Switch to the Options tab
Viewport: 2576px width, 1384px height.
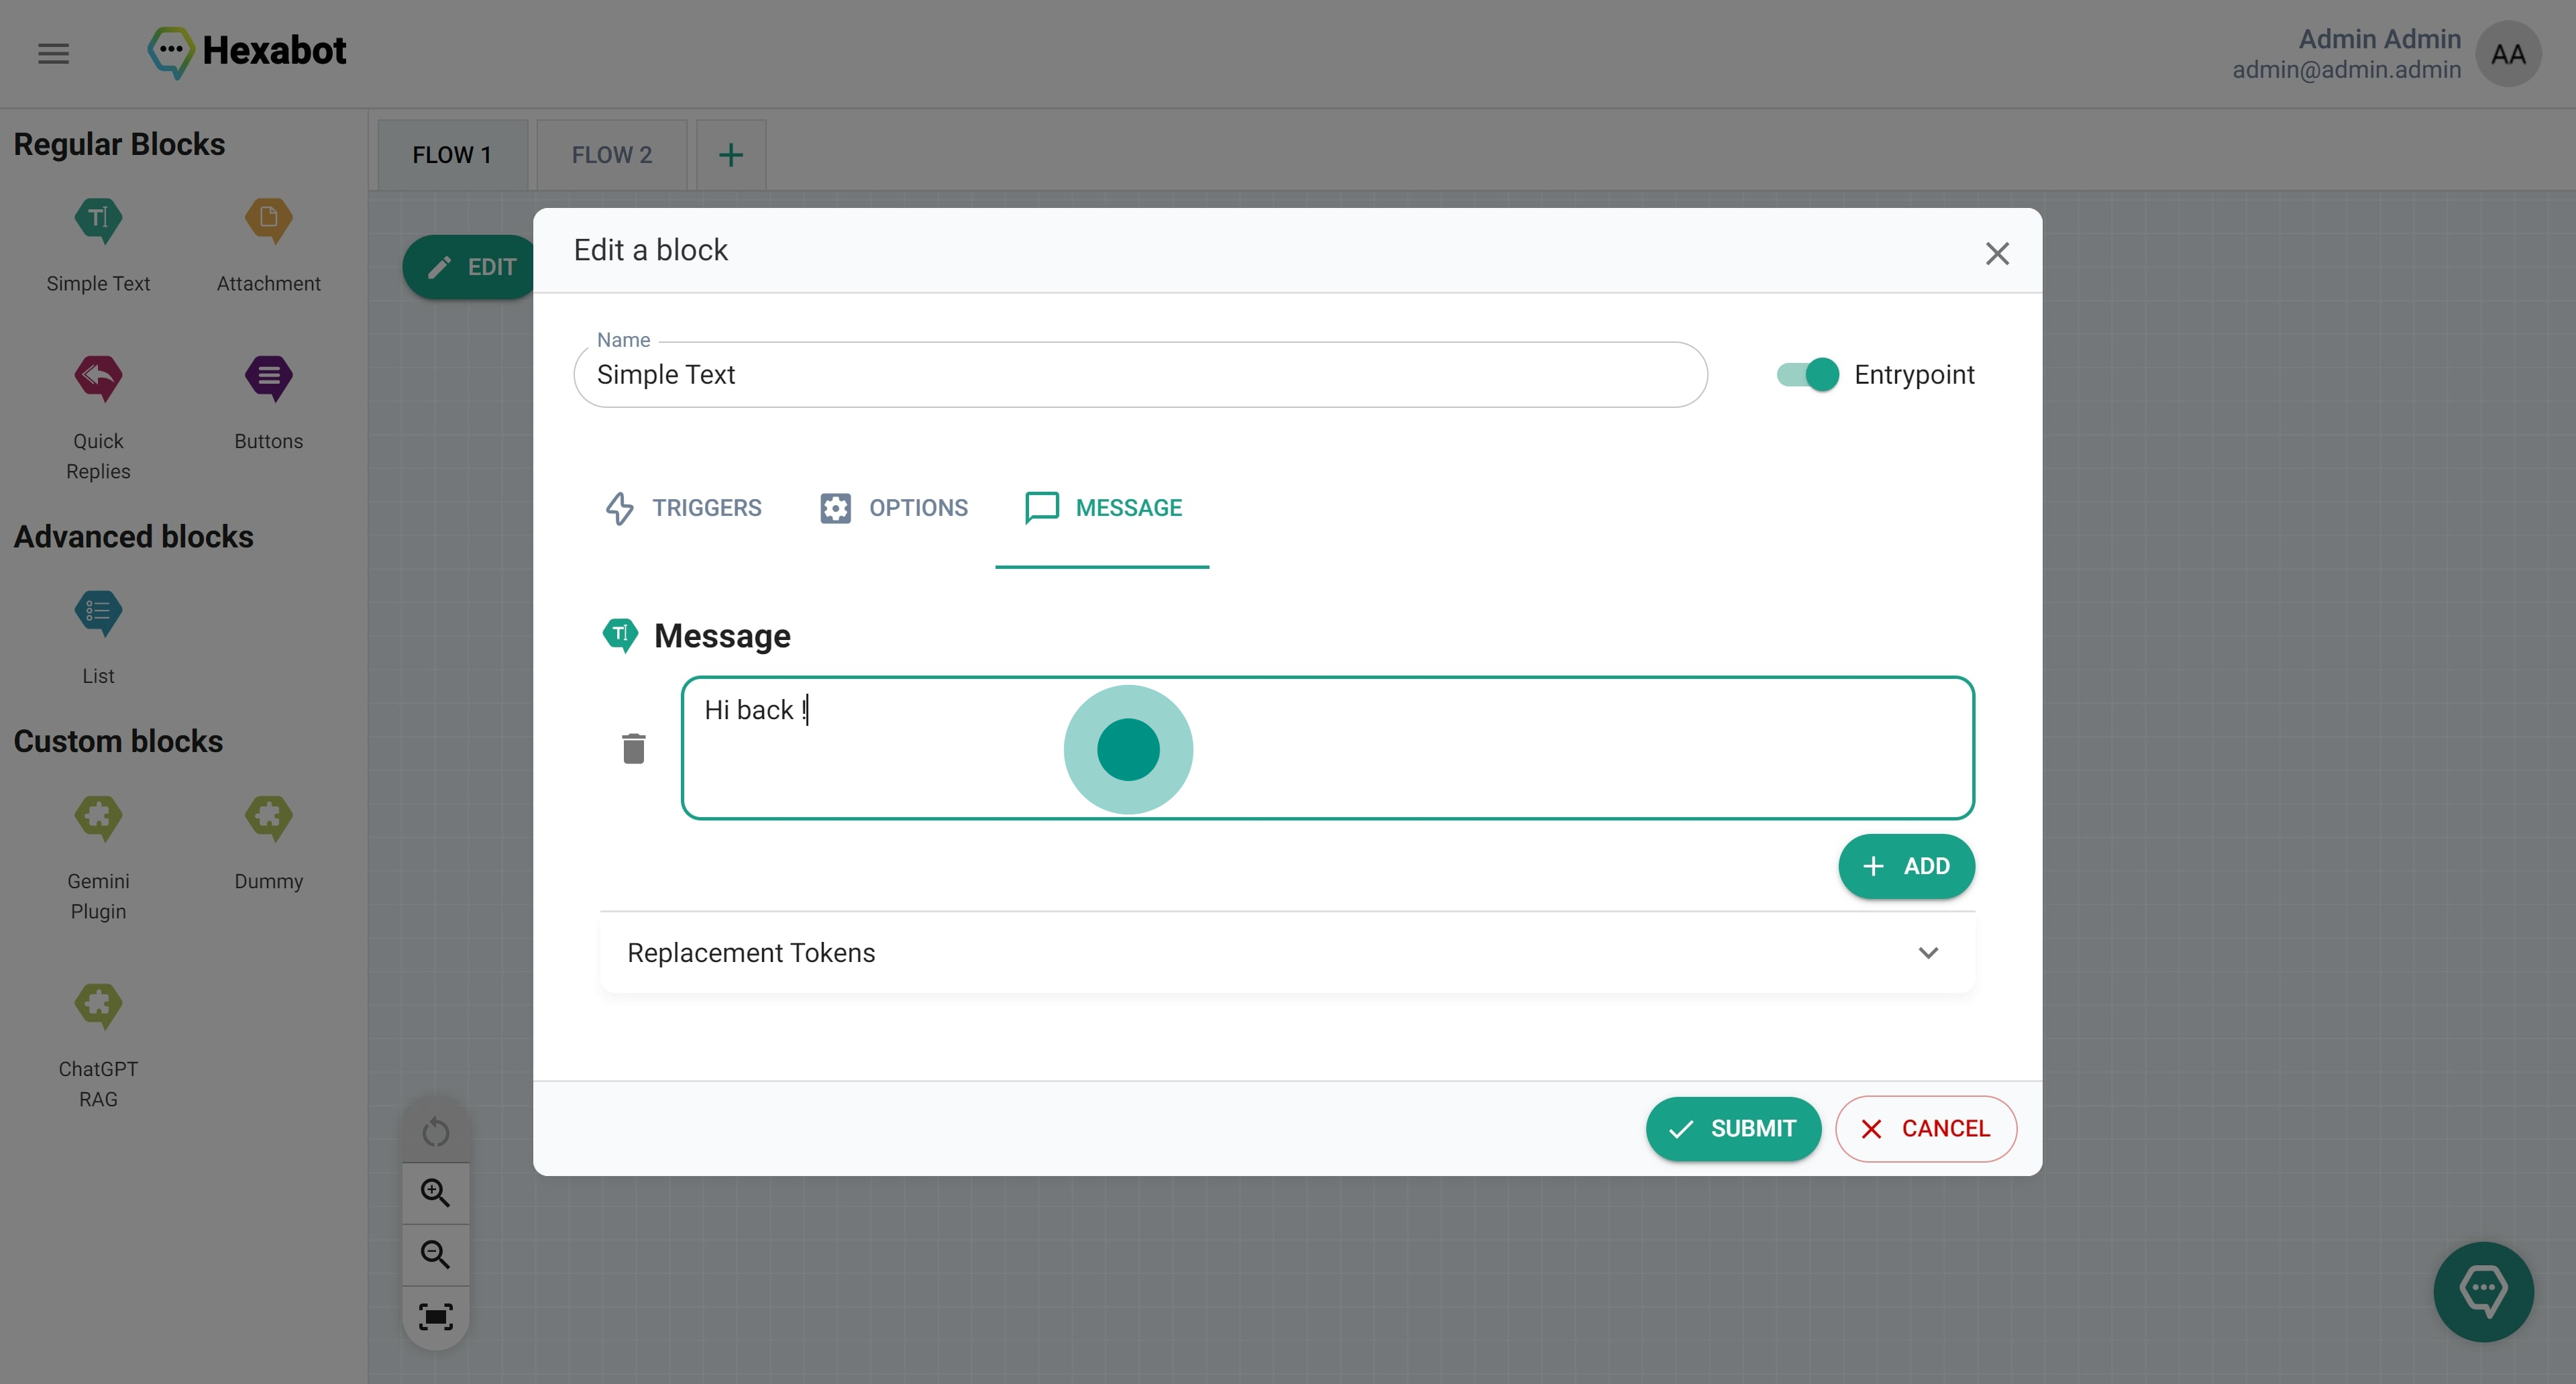pos(894,508)
